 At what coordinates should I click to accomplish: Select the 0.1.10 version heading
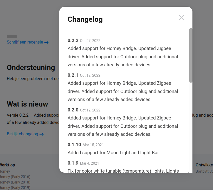click(74, 145)
